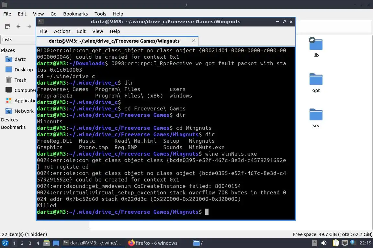373x248 pixels.
Task: Select the lib folder icon
Action: pyautogui.click(x=316, y=44)
